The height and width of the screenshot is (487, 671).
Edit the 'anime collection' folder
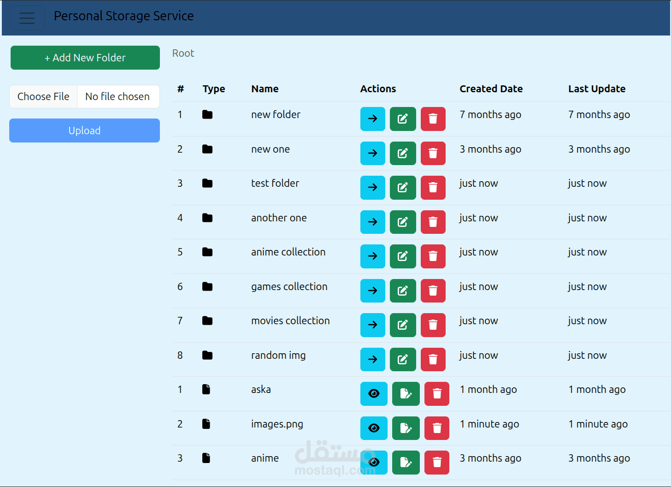[403, 256]
